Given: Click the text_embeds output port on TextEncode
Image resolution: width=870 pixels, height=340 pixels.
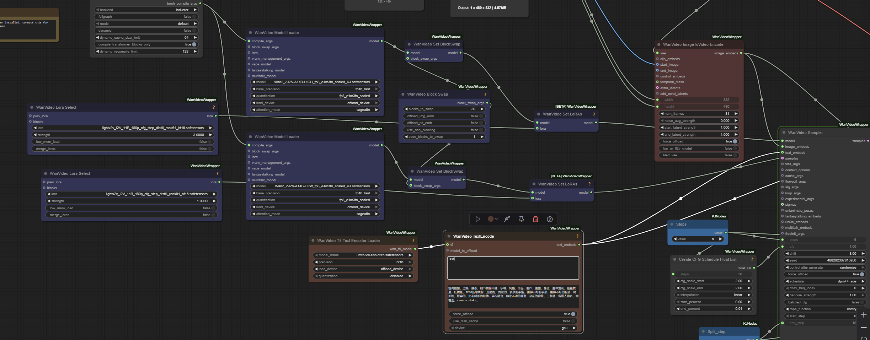Looking at the screenshot, I should click(x=579, y=244).
